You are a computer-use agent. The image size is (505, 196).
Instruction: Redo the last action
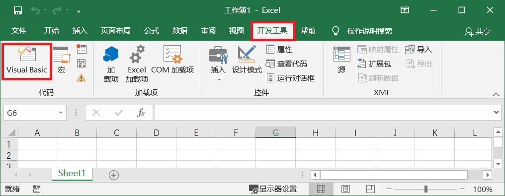coord(57,10)
